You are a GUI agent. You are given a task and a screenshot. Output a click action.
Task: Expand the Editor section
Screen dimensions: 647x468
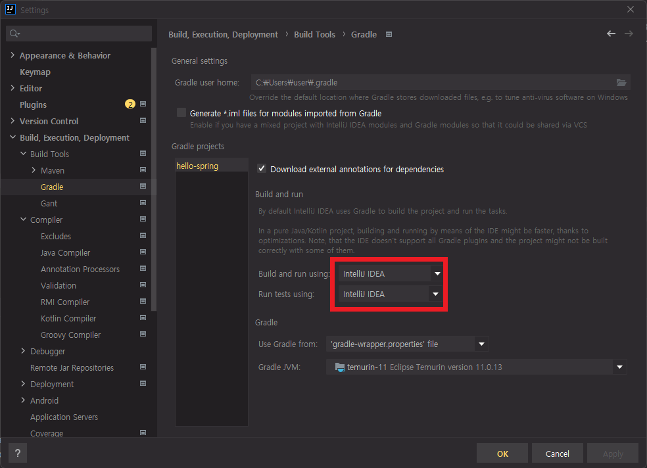click(12, 88)
